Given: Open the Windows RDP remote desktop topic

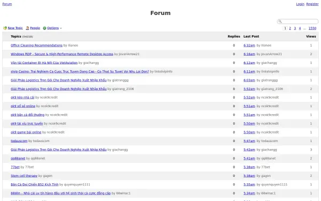Looking at the screenshot, I should (x=62, y=54).
